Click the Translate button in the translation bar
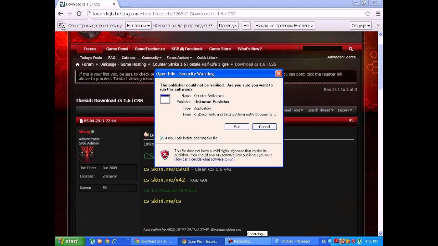The width and height of the screenshot is (438, 246). click(x=228, y=26)
